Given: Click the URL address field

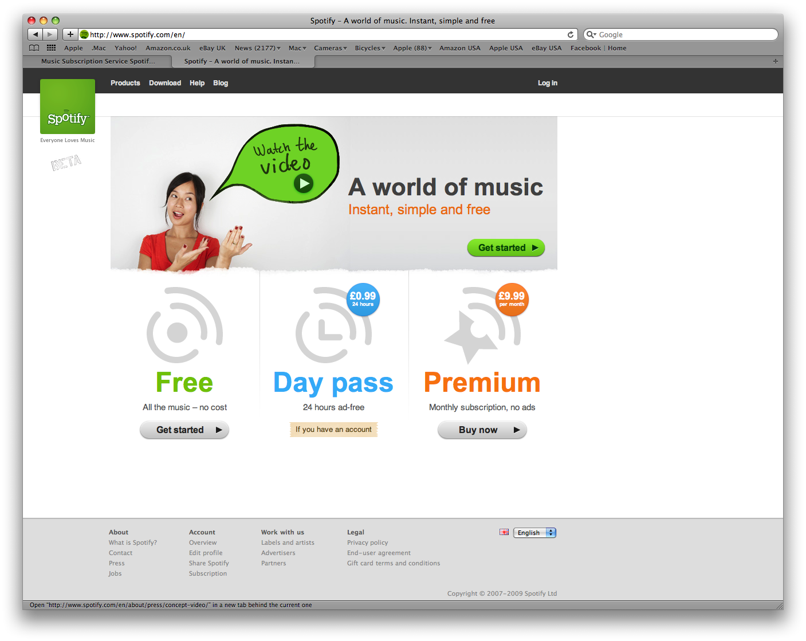Looking at the screenshot, I should pos(327,34).
